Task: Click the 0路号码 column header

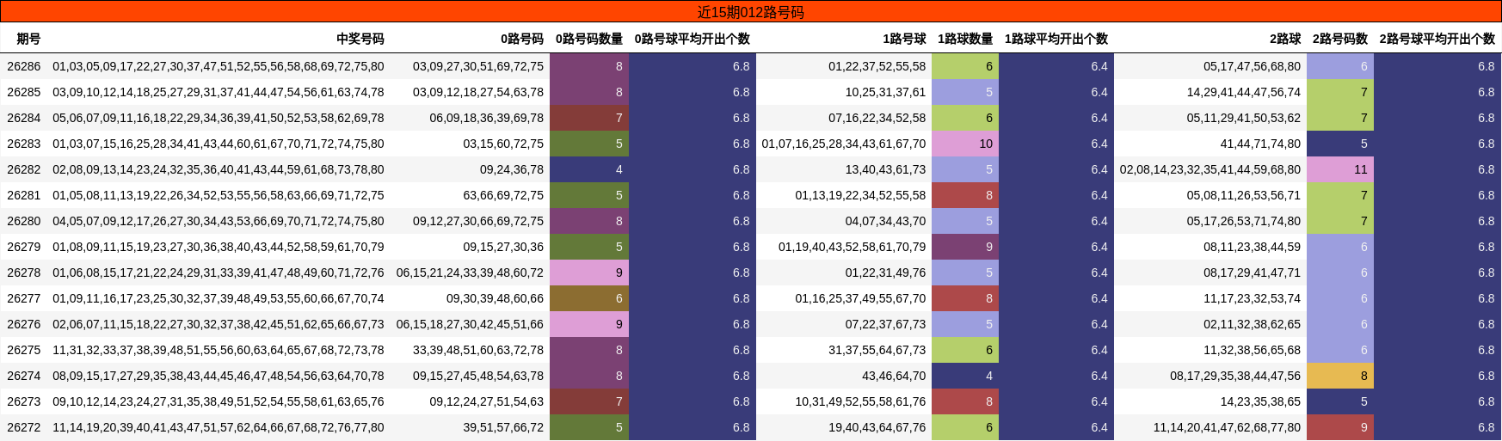Action: (521, 39)
